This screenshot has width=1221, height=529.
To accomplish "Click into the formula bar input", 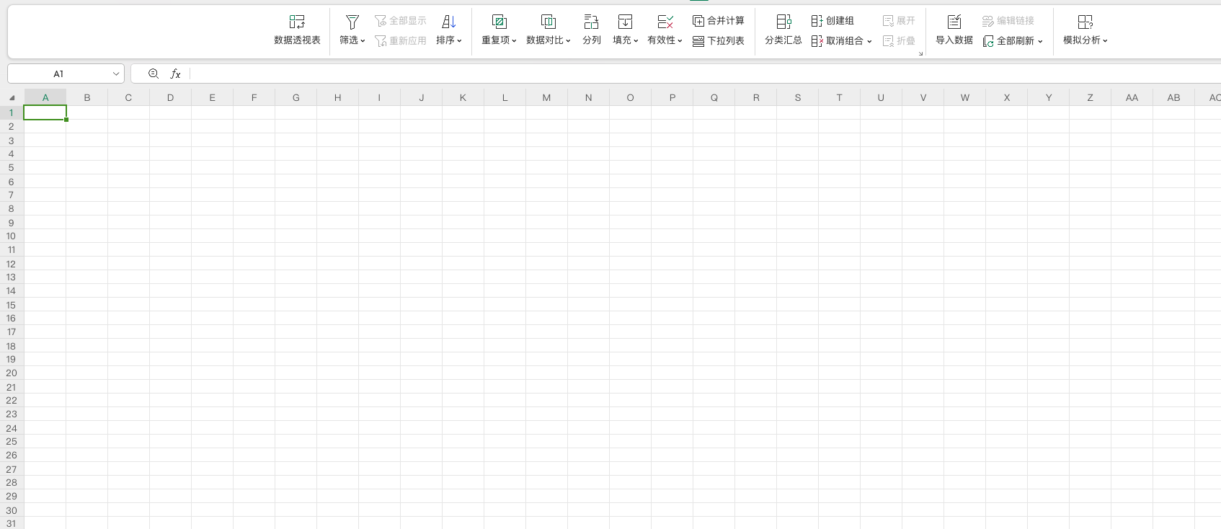I will pos(705,74).
